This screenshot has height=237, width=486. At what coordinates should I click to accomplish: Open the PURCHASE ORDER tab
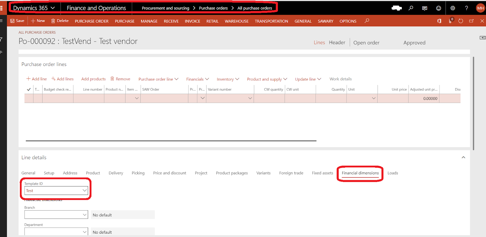pos(91,21)
